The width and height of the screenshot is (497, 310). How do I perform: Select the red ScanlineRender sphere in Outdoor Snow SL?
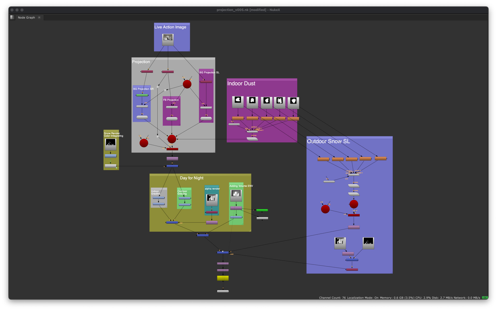pyautogui.click(x=354, y=204)
